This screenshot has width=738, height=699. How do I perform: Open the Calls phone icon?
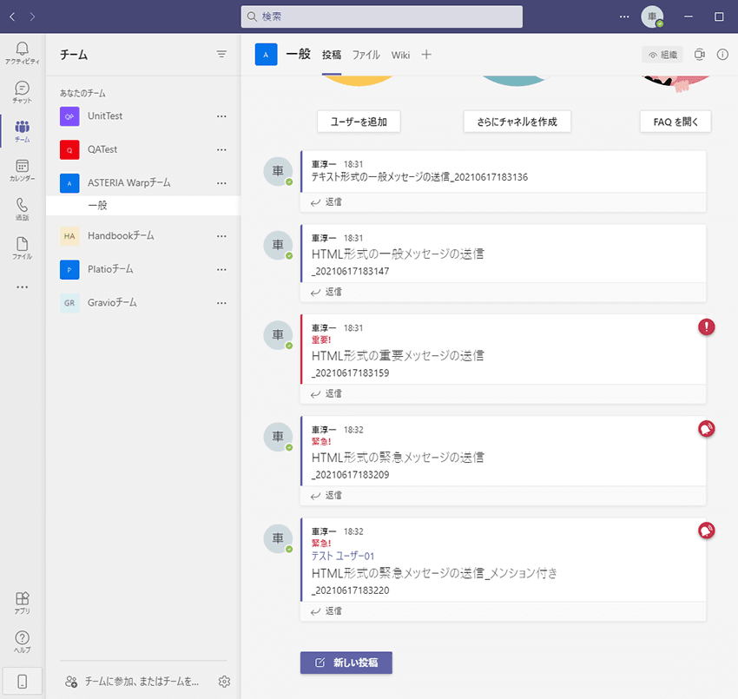[x=22, y=209]
